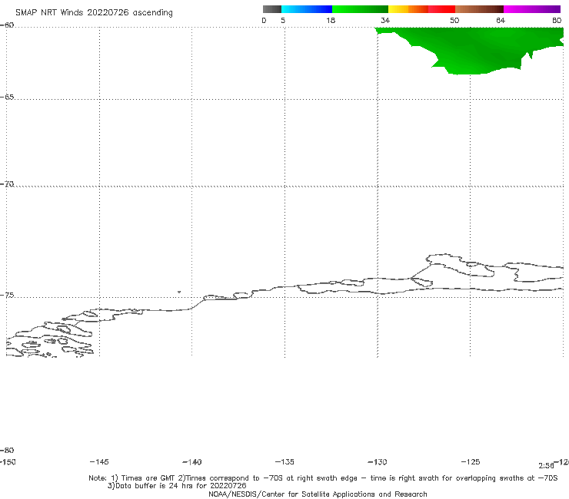Click the 'Data buffer is 24 hrs' note

point(177,486)
